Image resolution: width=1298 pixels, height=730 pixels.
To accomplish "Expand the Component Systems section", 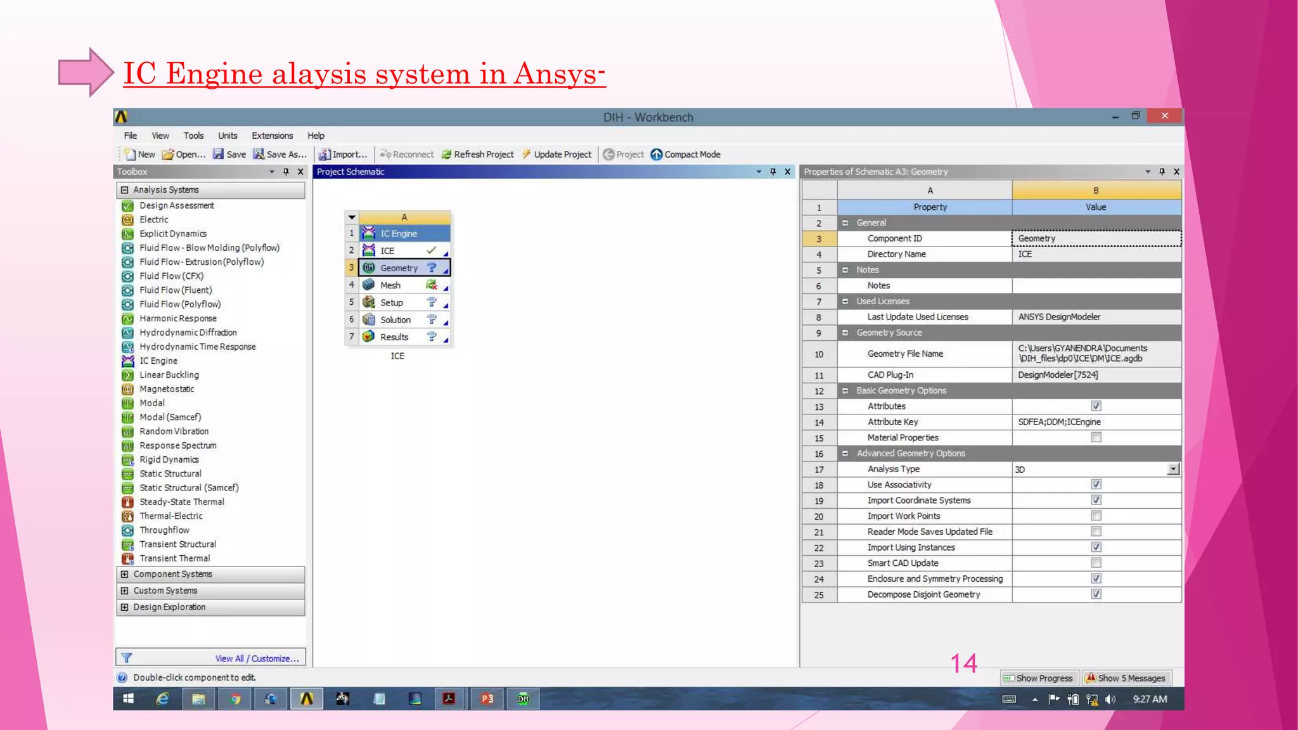I will tap(124, 574).
